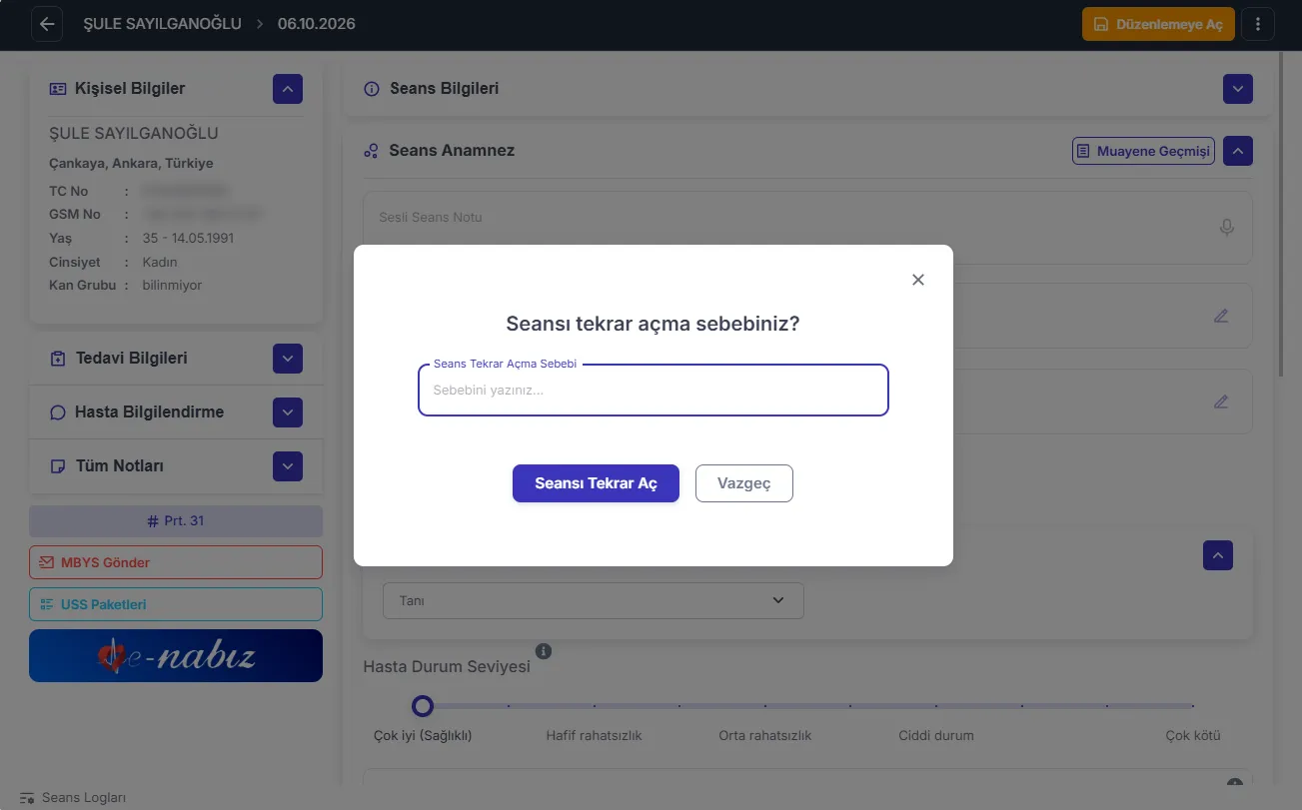1302x810 pixels.
Task: Open Seans Logları at the bottom
Action: coord(74,798)
